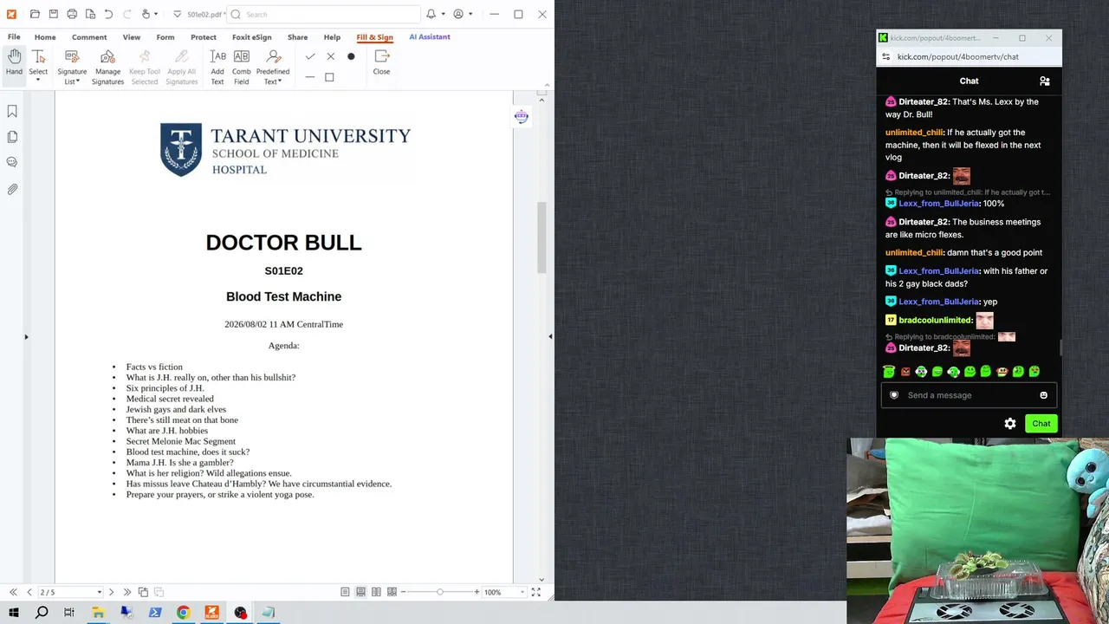This screenshot has width=1109, height=624.
Task: Expand the left navigation pane arrow
Action: [26, 336]
